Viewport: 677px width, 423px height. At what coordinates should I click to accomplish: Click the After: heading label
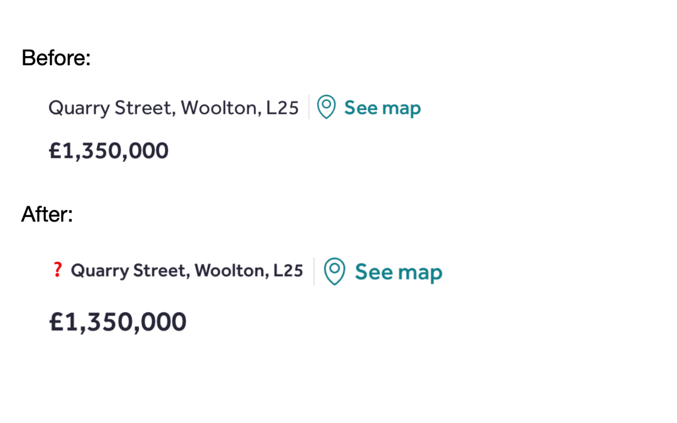[47, 214]
